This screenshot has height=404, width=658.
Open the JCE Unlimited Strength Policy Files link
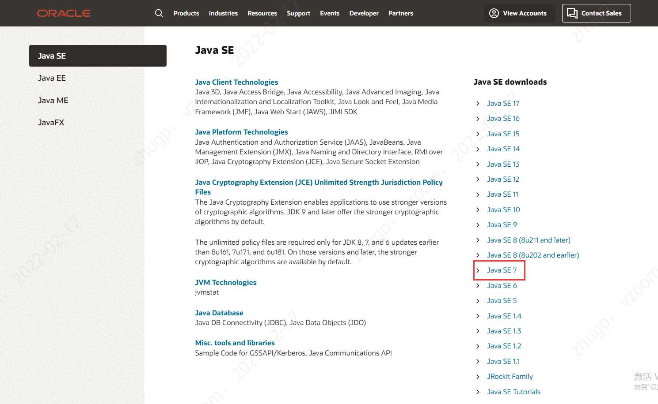coord(319,187)
